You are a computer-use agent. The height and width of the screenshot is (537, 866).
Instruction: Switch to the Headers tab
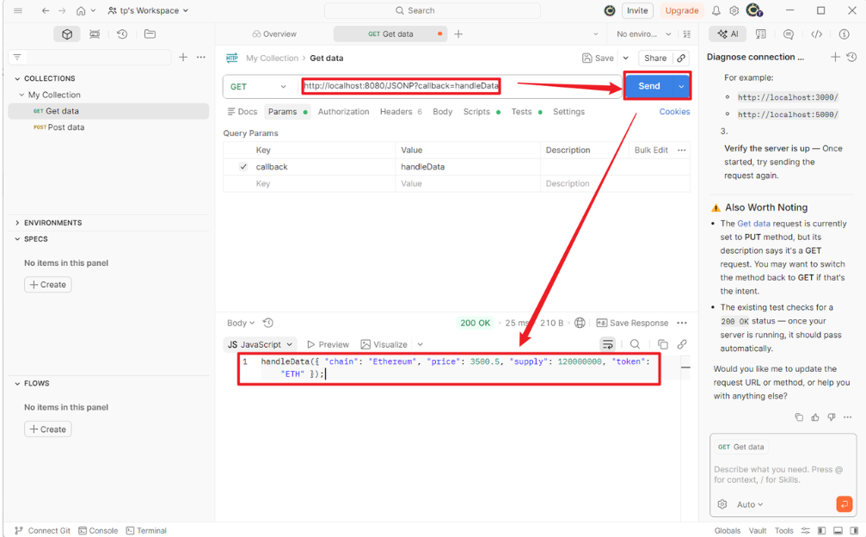coord(401,112)
